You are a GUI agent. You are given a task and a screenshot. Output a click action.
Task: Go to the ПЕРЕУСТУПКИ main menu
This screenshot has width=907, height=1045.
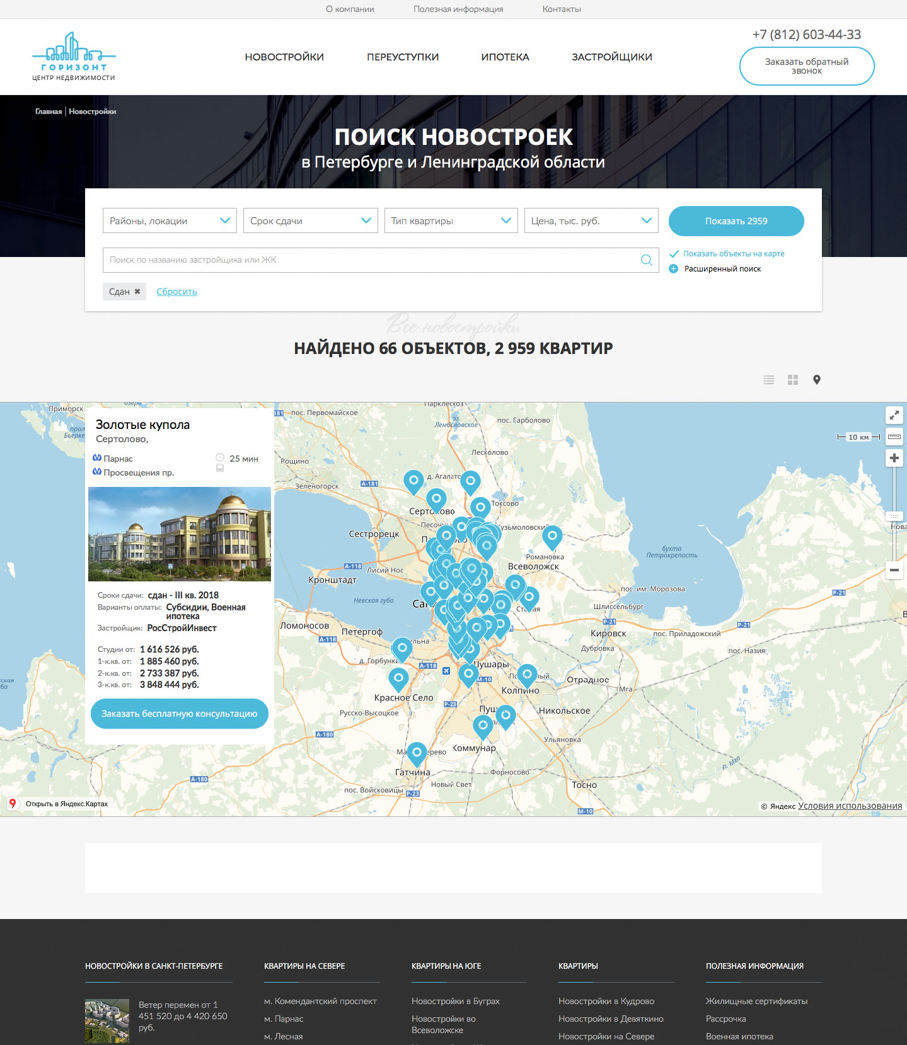tap(403, 57)
